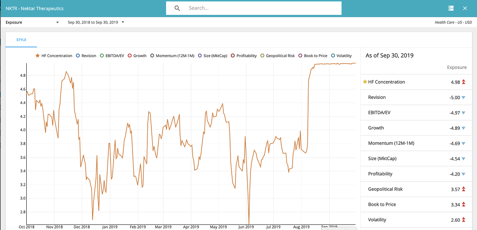Click the -4.97 EBITDA/EV value

(454, 113)
